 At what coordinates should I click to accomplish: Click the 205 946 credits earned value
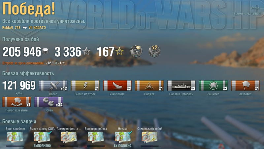22,52
